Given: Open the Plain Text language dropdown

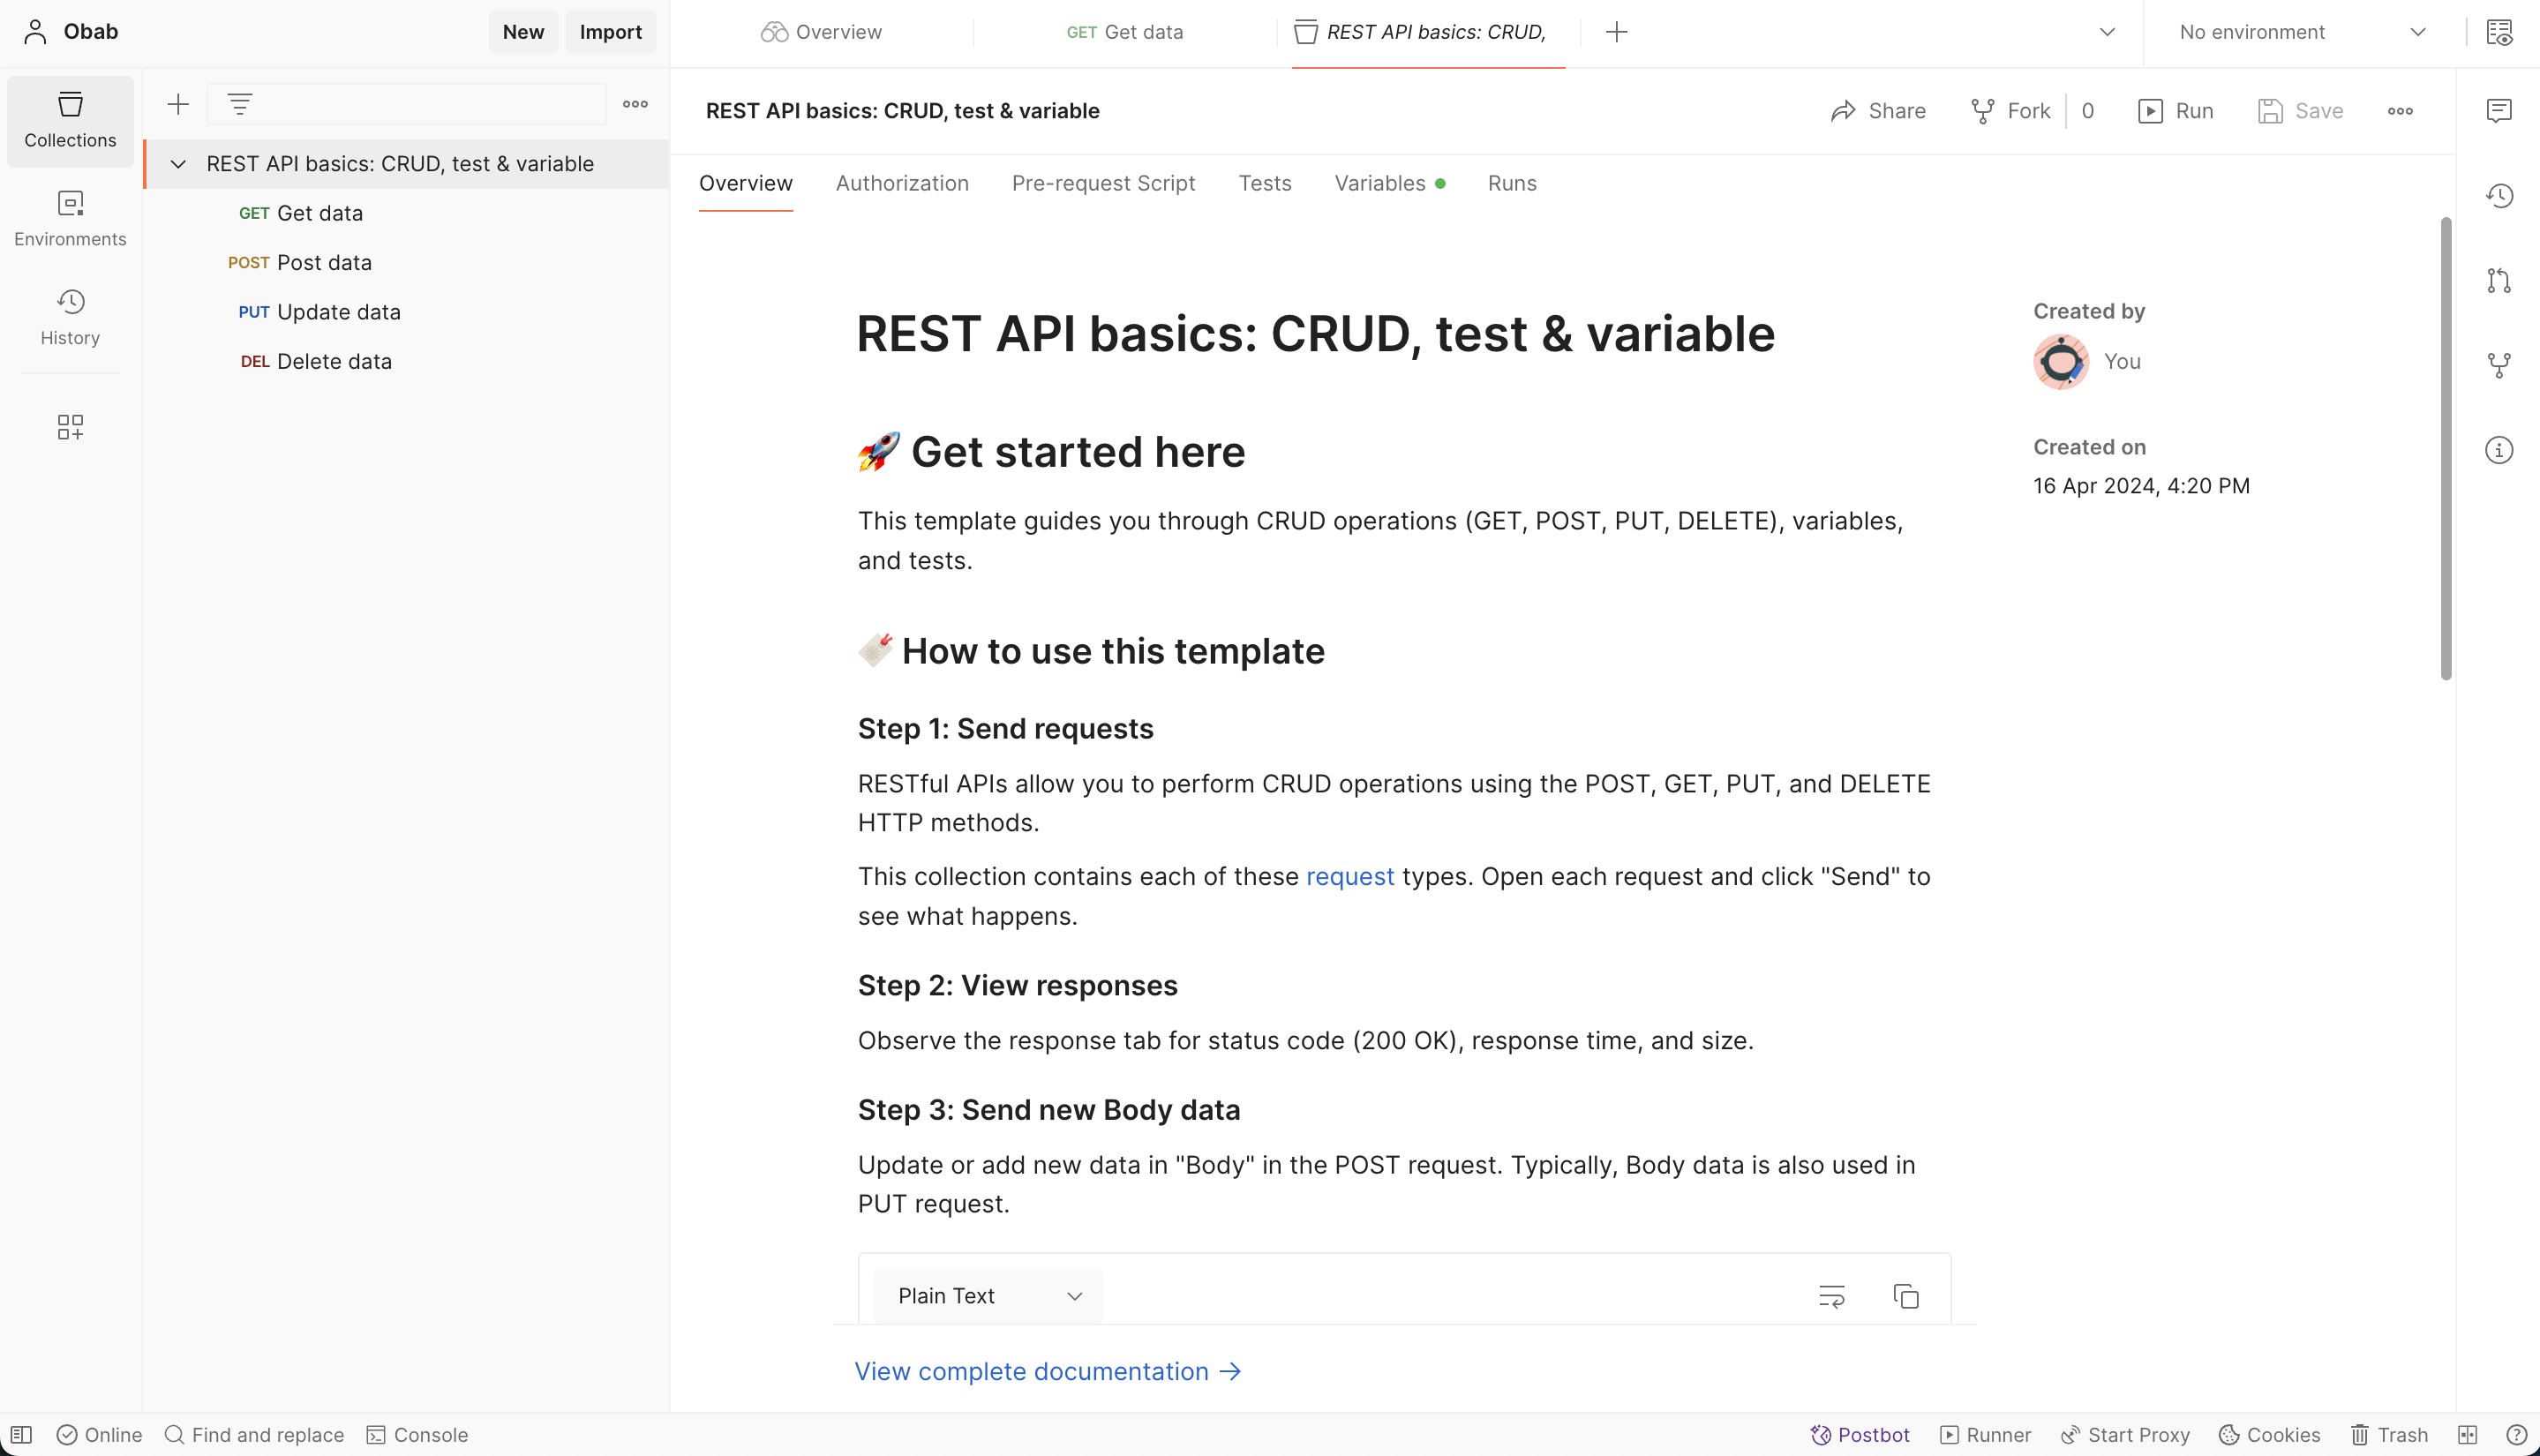Looking at the screenshot, I should pyautogui.click(x=988, y=1296).
